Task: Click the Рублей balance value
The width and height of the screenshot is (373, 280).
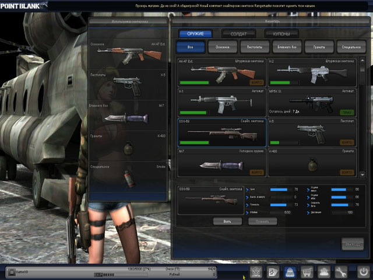Action: point(214,275)
